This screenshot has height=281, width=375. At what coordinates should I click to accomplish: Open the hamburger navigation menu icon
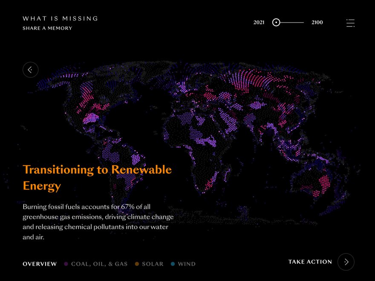point(350,23)
